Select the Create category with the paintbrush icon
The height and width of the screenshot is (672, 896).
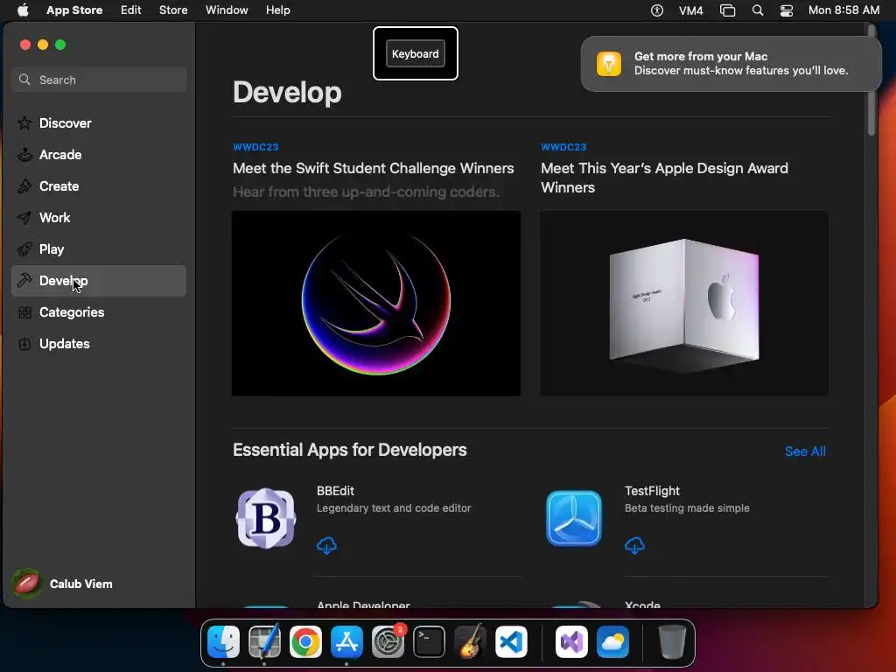[98, 186]
